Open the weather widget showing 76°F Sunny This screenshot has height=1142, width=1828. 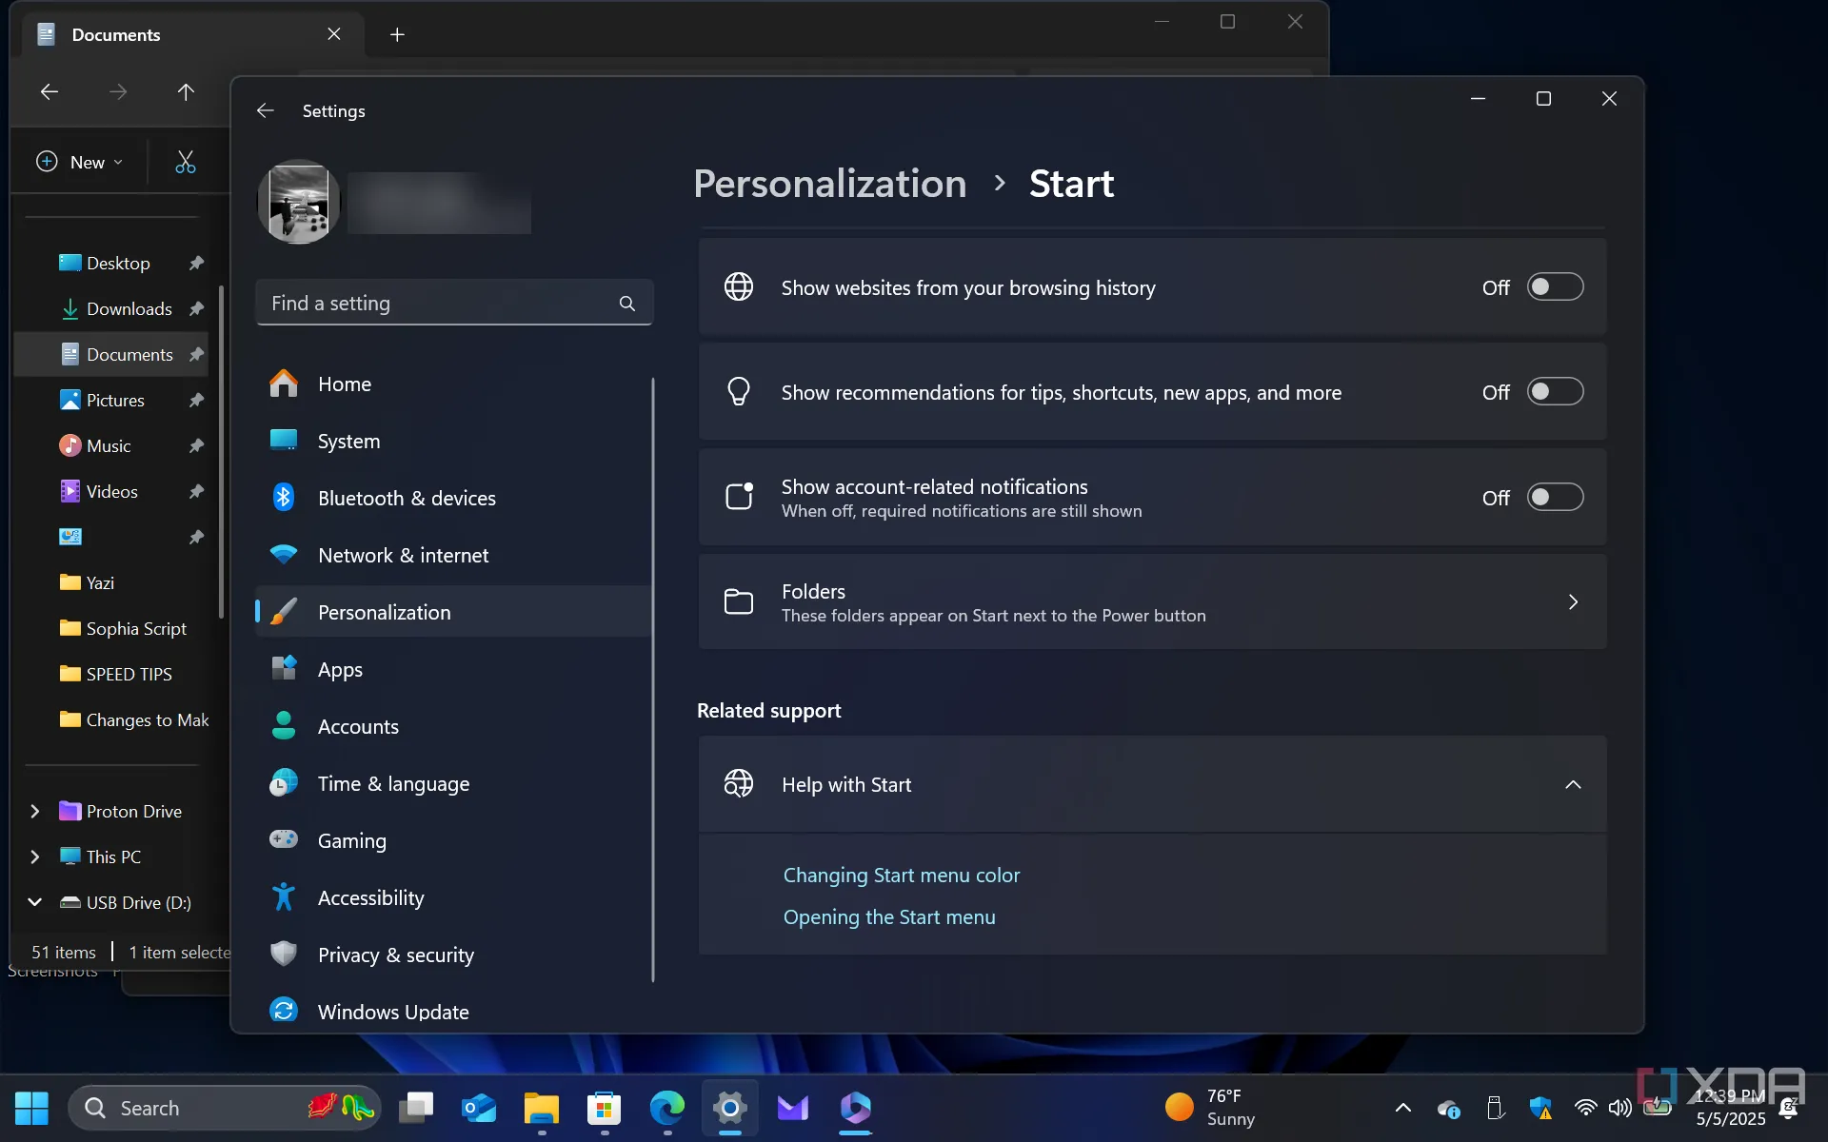1211,1108
